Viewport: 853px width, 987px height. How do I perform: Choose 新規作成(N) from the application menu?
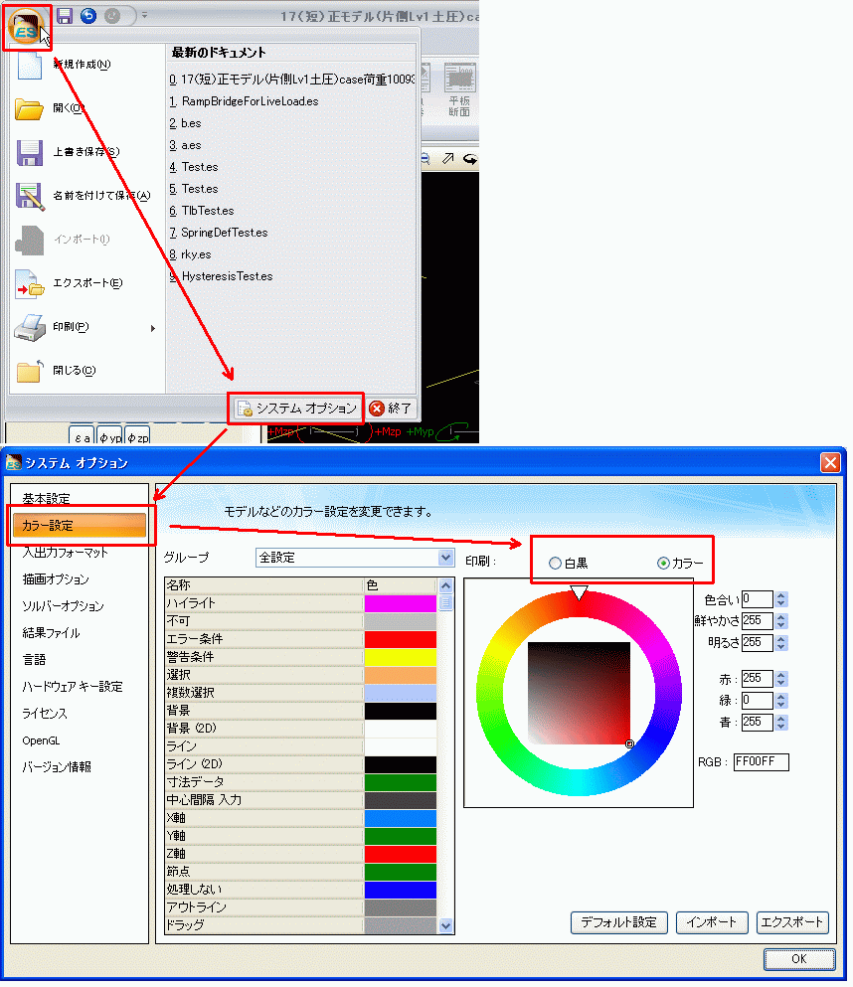[x=82, y=65]
